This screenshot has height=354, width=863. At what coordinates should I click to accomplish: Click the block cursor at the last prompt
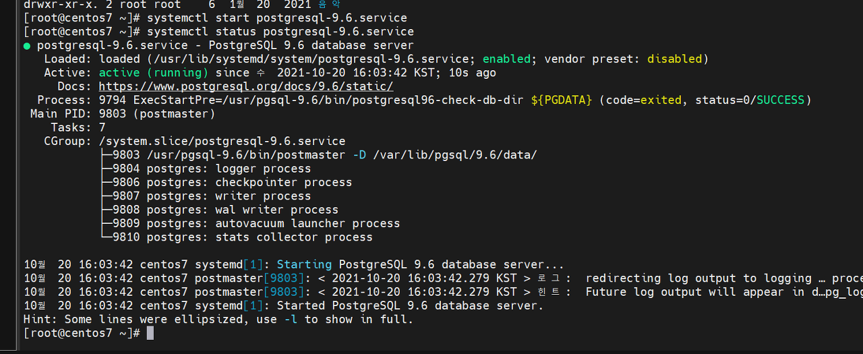click(150, 333)
